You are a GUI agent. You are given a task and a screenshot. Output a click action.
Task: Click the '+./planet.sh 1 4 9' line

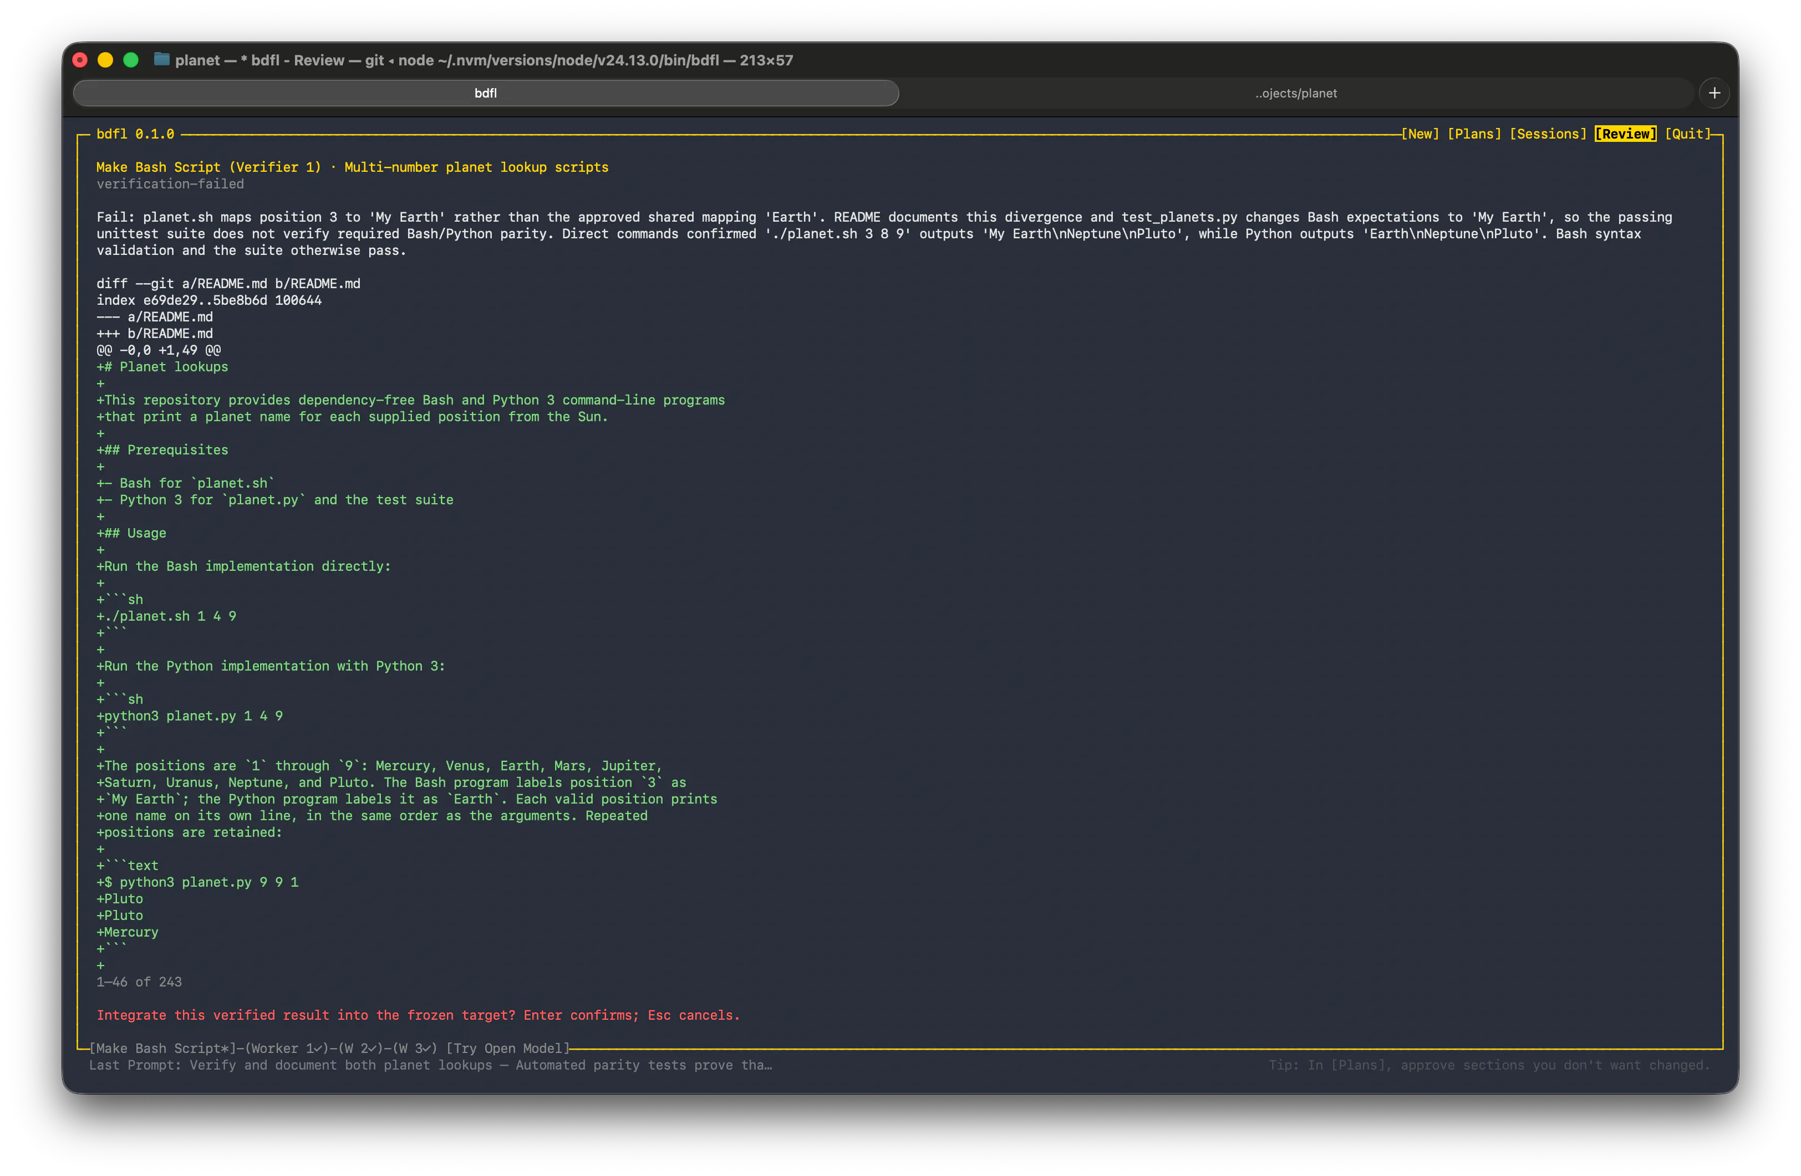(166, 616)
